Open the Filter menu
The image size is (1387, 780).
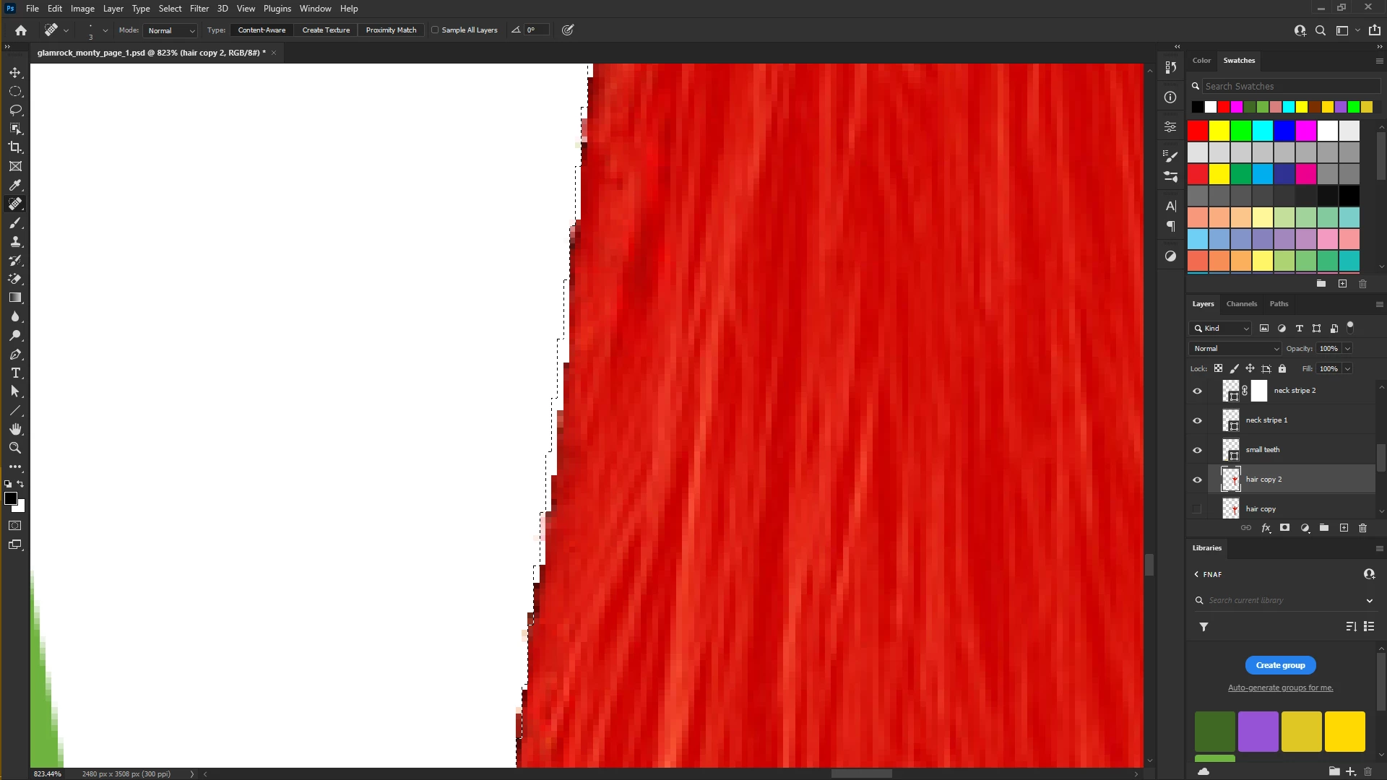[199, 9]
